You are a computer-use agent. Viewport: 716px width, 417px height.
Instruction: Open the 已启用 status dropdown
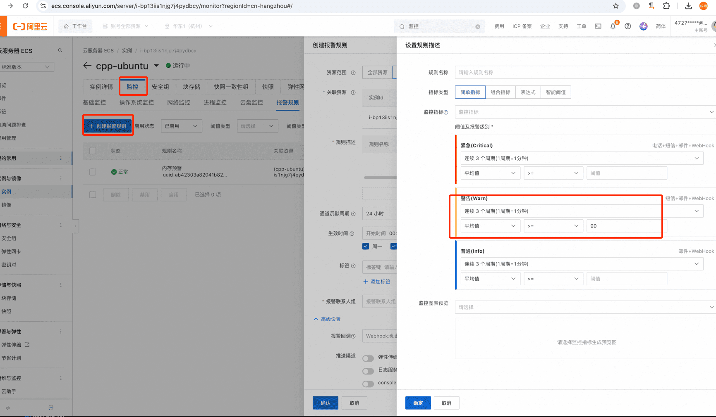click(x=181, y=126)
